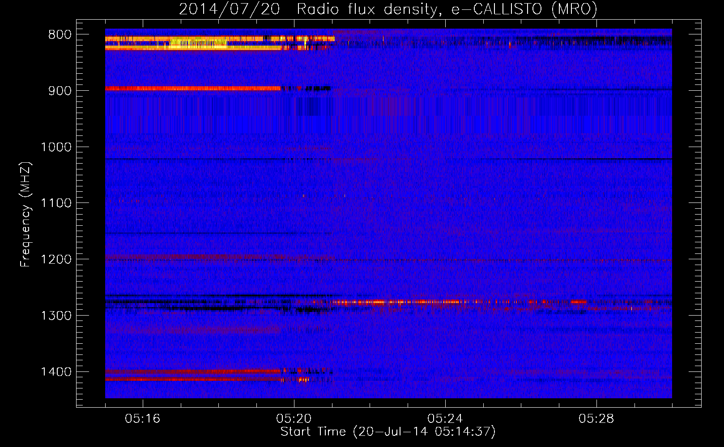This screenshot has width=724, height=447.
Task: Click the 05:24 time tick label
Action: pos(445,419)
